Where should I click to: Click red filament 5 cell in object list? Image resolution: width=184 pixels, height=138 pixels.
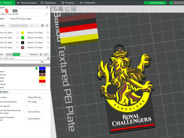pyautogui.click(x=42, y=81)
